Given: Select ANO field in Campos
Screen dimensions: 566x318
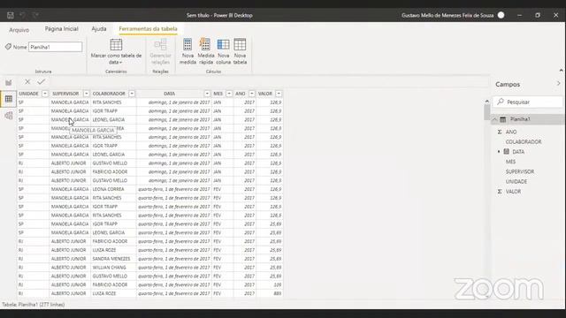Looking at the screenshot, I should coord(511,132).
